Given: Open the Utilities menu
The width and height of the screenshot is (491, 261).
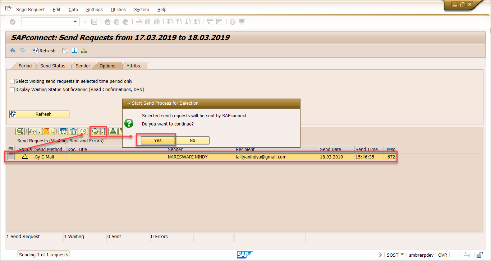Looking at the screenshot, I should (118, 10).
